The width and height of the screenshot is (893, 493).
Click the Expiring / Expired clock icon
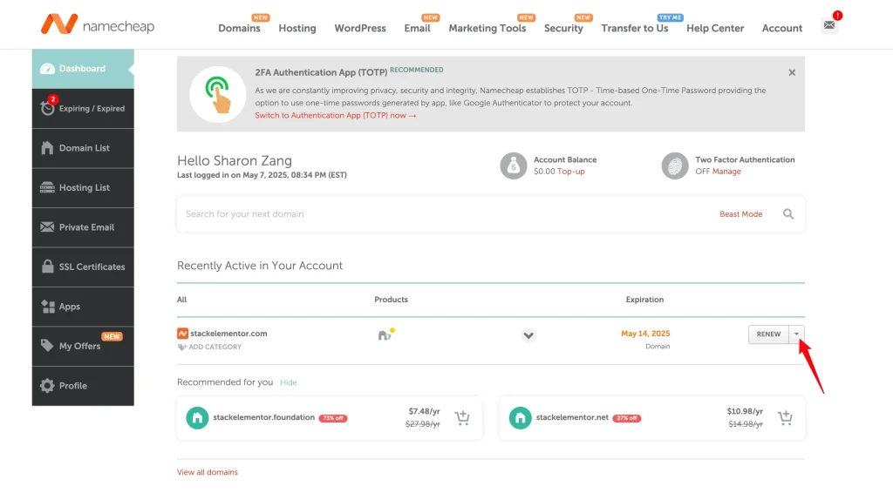pyautogui.click(x=47, y=107)
